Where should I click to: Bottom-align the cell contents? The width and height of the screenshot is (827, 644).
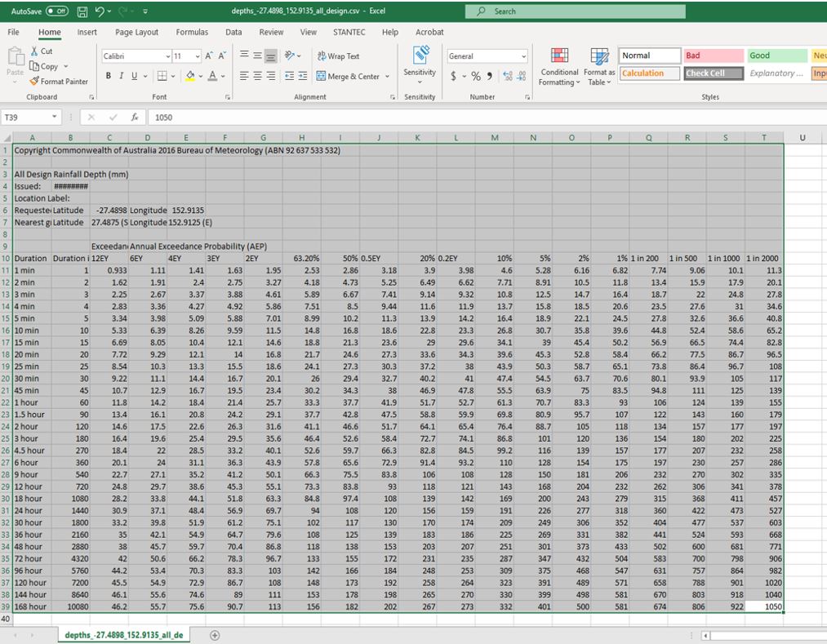click(270, 56)
